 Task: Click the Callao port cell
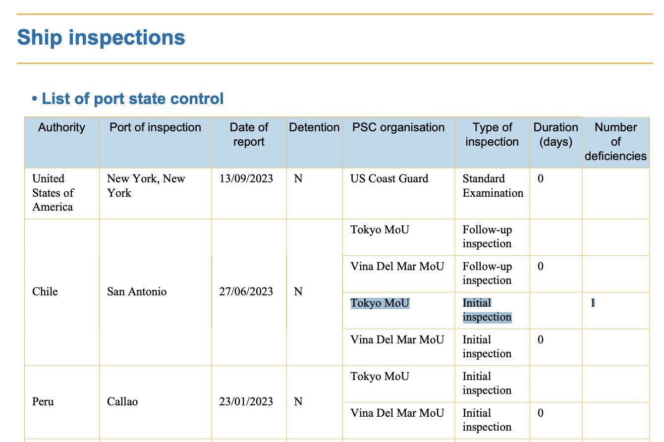[x=122, y=401]
